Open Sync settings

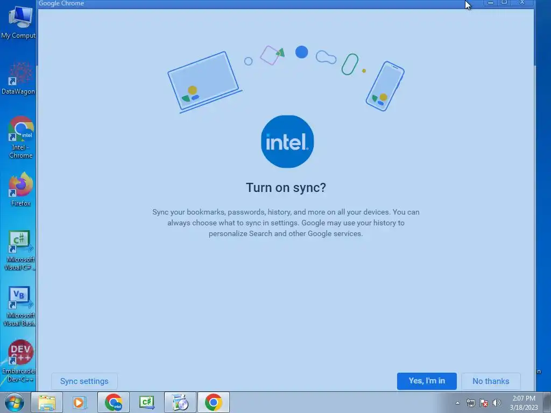[x=84, y=381]
